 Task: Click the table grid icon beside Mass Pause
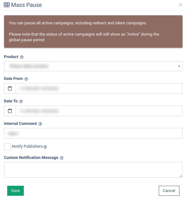click(x=7, y=5)
